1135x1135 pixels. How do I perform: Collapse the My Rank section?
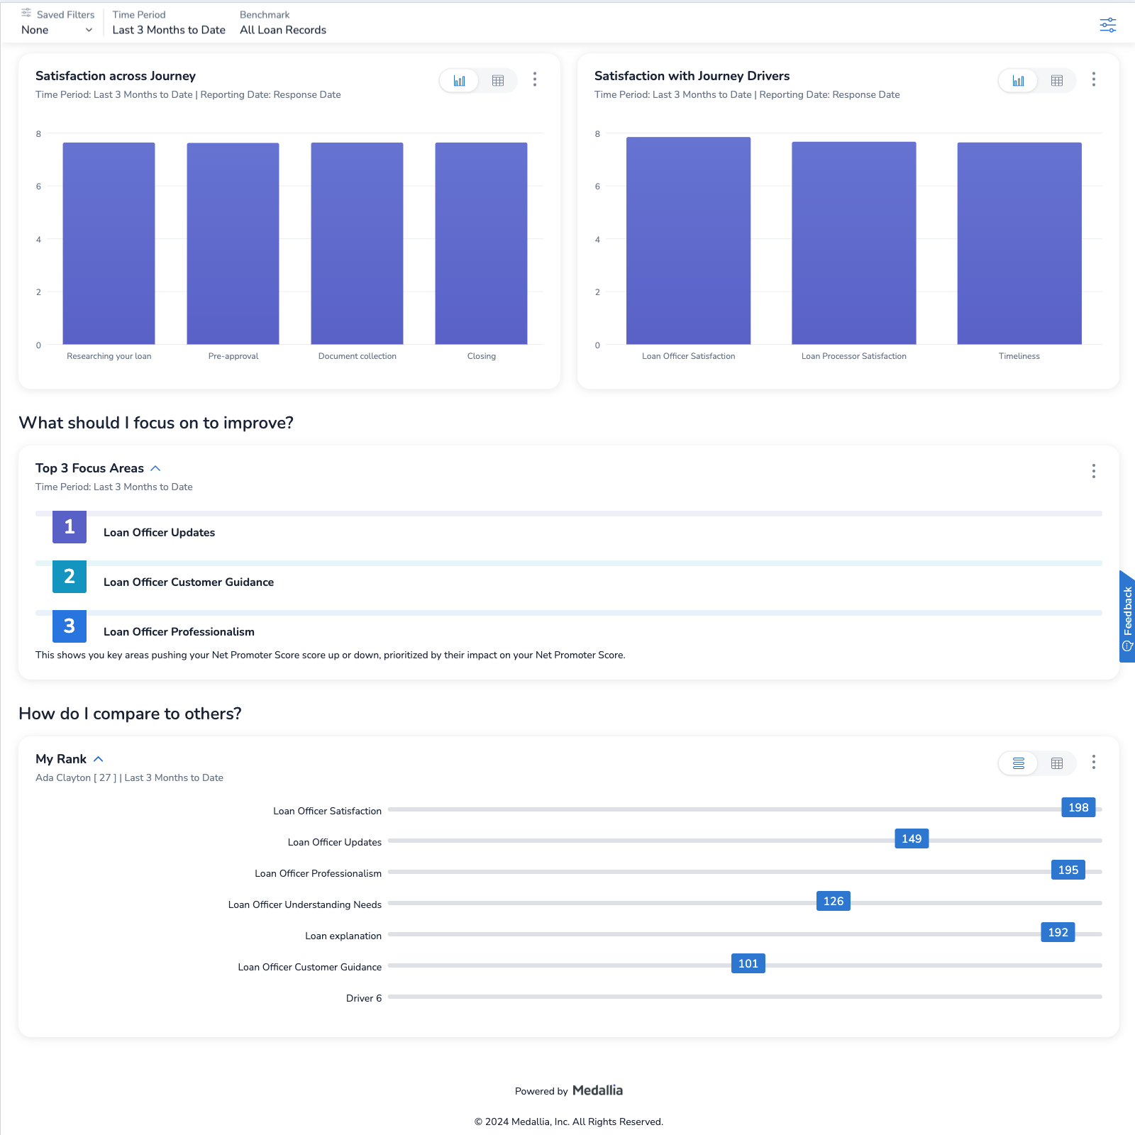[x=99, y=759]
